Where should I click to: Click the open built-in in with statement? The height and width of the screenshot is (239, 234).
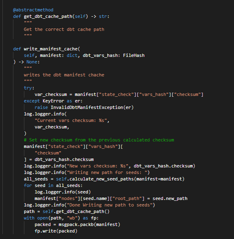point(43,218)
